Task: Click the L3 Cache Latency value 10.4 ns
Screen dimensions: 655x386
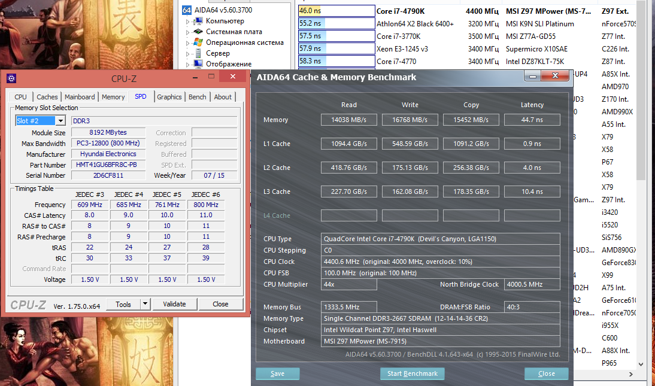Action: 532,192
